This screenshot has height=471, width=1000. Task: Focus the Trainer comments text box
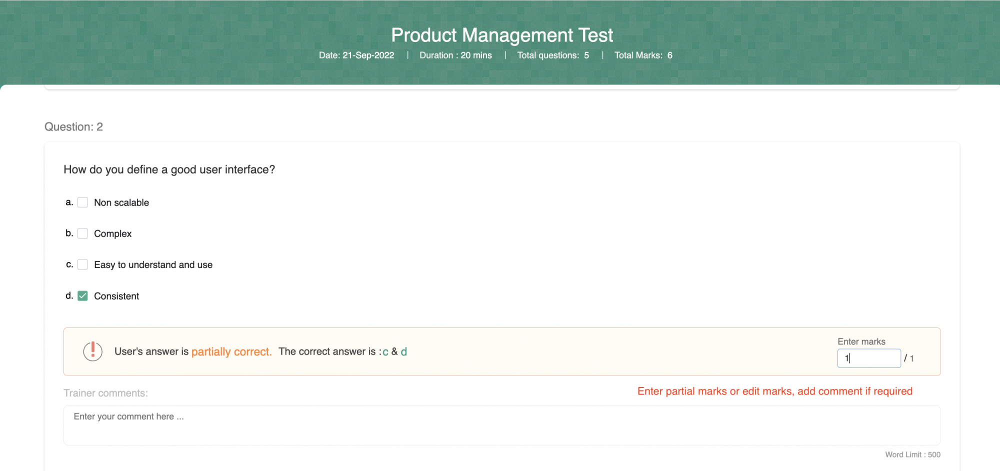501,425
